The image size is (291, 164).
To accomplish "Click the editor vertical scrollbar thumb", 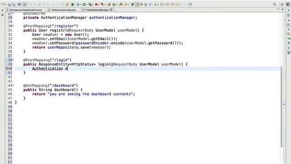I will pos(281,107).
